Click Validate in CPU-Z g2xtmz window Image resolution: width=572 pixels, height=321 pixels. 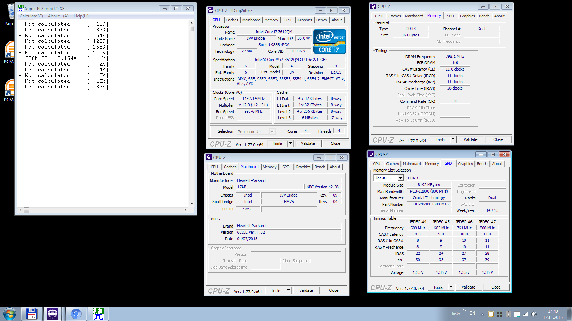[x=308, y=143]
